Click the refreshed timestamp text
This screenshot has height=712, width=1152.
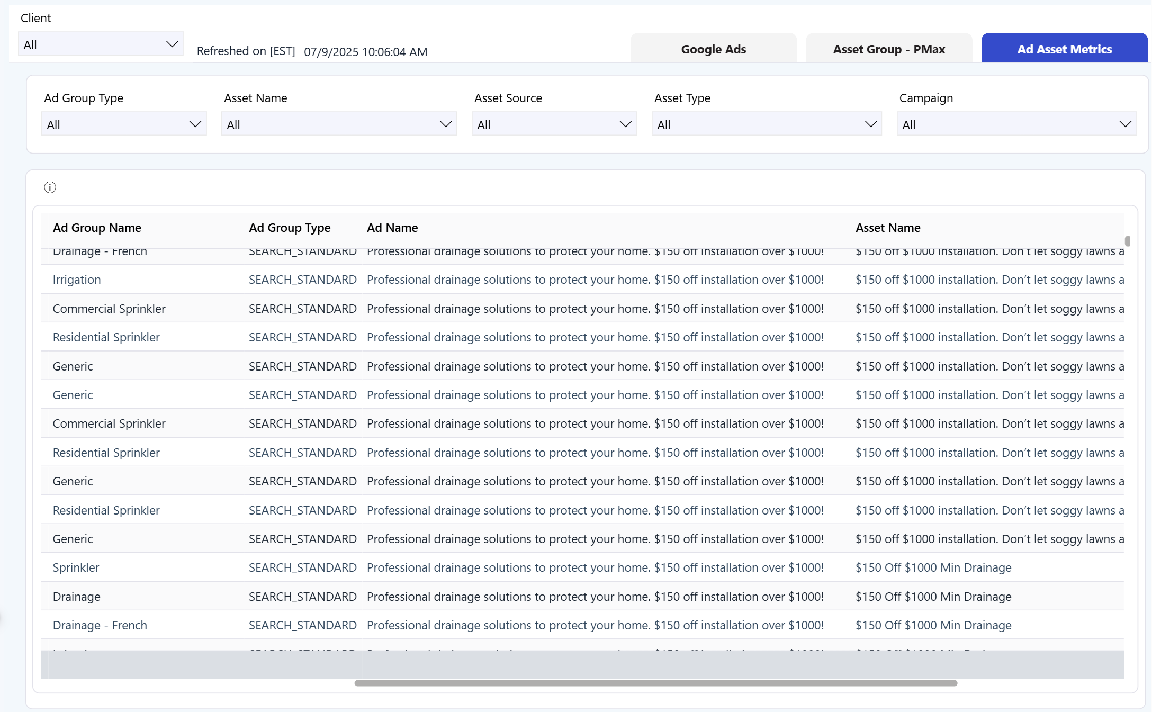(365, 52)
